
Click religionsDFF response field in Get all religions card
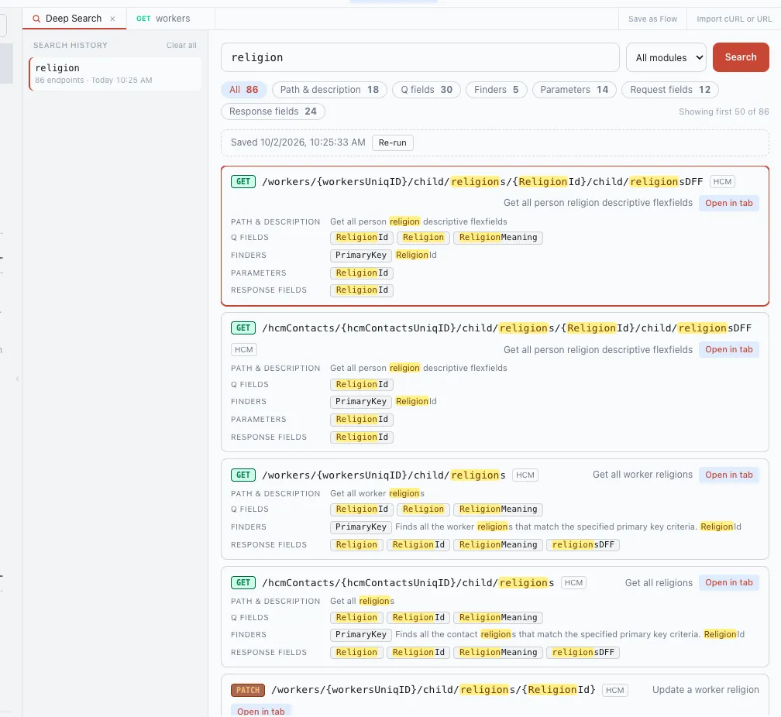pyautogui.click(x=583, y=652)
